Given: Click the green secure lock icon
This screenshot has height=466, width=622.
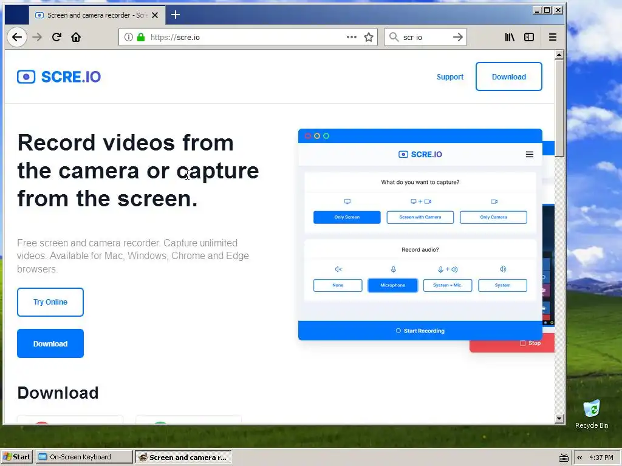Looking at the screenshot, I should pos(141,37).
